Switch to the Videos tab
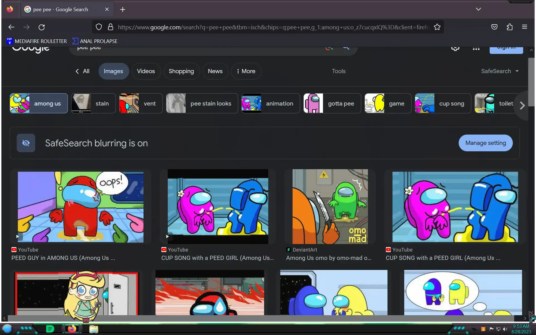This screenshot has width=536, height=335. click(x=146, y=71)
